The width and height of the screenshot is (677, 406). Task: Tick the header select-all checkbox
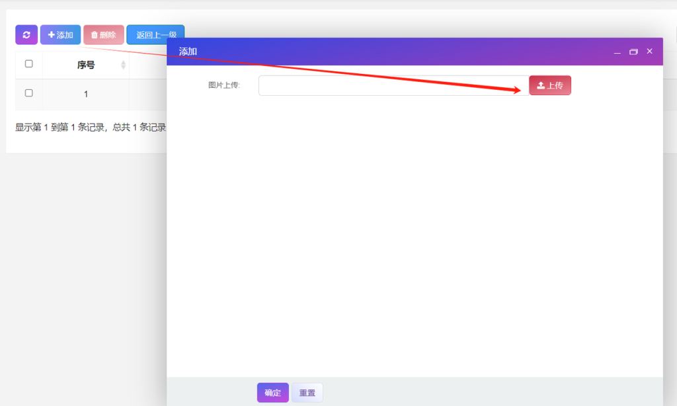pos(29,64)
